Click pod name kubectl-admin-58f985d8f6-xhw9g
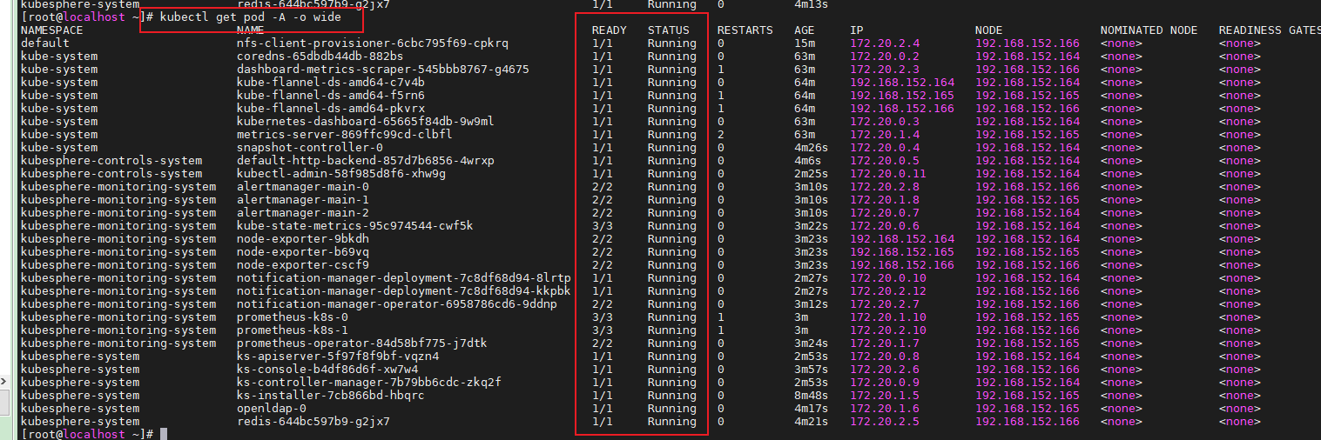1321x440 pixels. click(x=341, y=174)
